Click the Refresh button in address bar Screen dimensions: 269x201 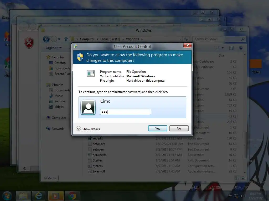(x=186, y=39)
